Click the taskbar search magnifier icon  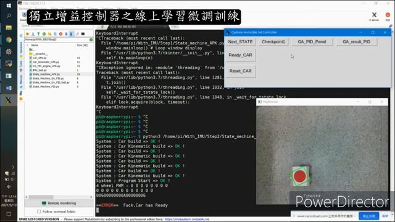click(x=9, y=15)
